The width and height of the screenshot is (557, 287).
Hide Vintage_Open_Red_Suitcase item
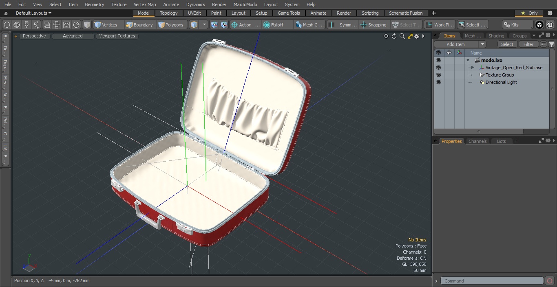tap(438, 68)
